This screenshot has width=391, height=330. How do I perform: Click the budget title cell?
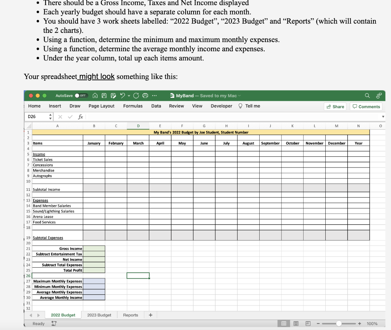click(201, 132)
